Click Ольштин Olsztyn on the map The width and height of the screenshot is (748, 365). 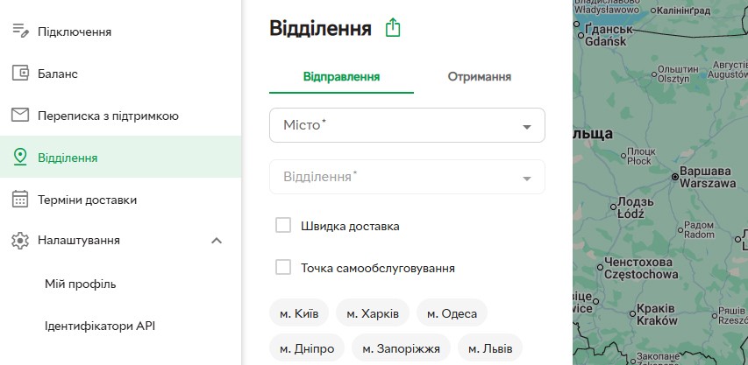tap(677, 74)
